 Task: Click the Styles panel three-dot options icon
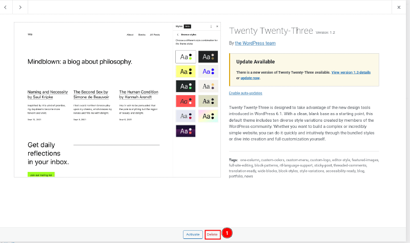point(211,26)
